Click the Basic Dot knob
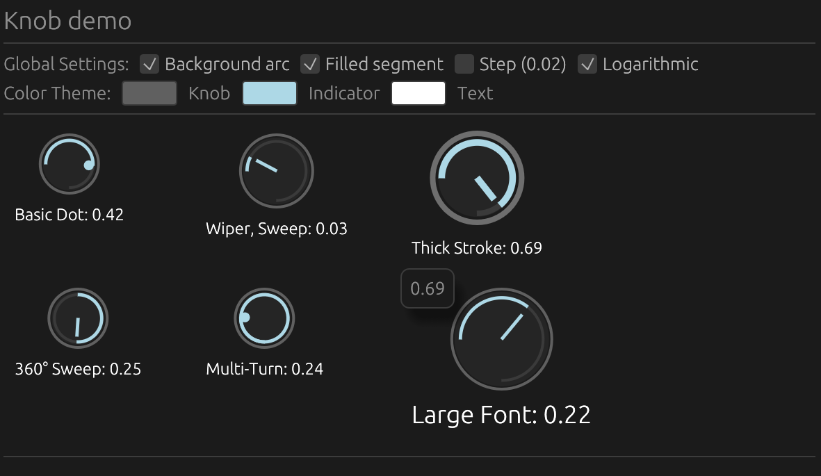Screen dimensions: 821x476 69,164
